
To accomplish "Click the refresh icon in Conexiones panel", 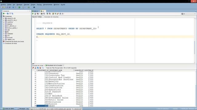I will point(8,13).
